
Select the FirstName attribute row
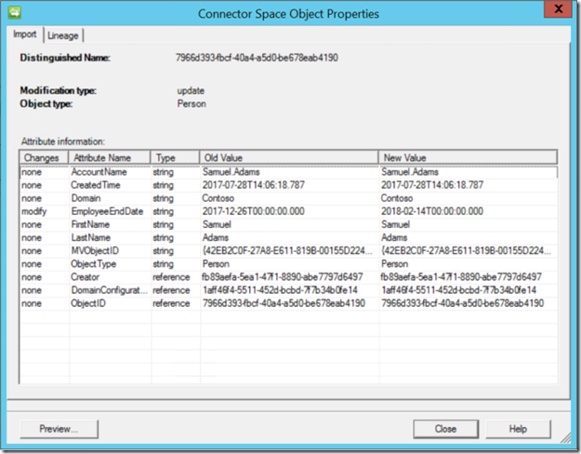pyautogui.click(x=289, y=225)
